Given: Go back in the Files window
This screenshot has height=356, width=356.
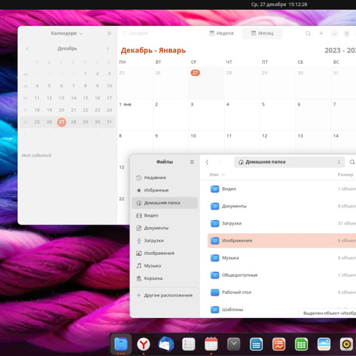Looking at the screenshot, I should pos(207,162).
